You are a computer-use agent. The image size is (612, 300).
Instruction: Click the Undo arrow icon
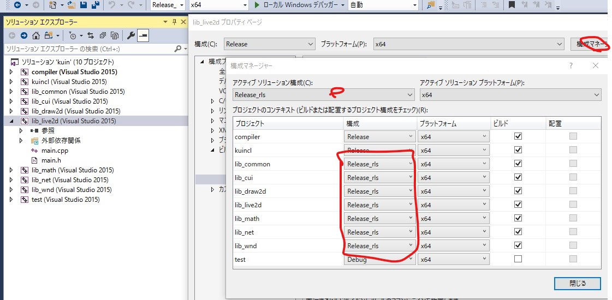111,5
